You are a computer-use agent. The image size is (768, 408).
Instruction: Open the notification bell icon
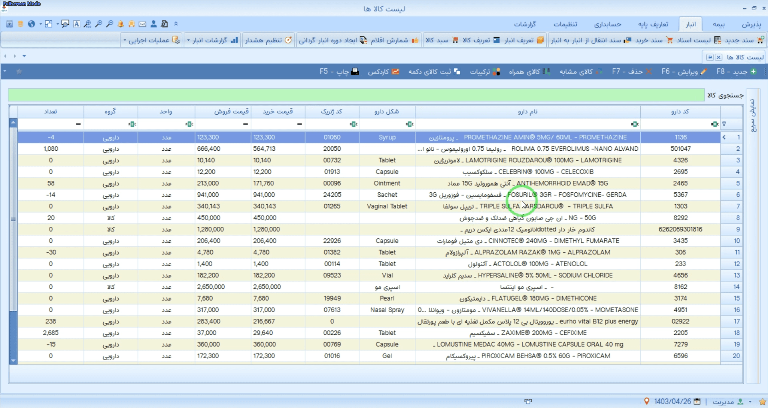[x=121, y=24]
